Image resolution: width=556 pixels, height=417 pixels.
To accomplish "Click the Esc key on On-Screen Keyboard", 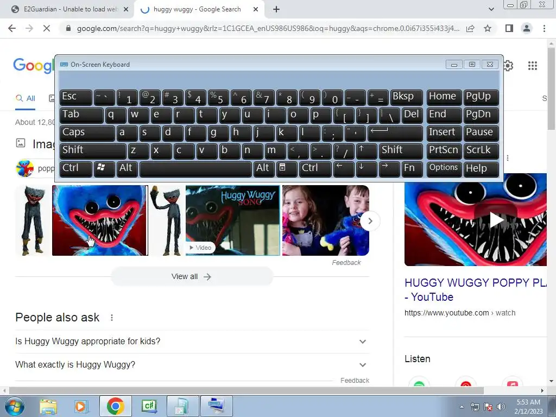I will coord(76,97).
